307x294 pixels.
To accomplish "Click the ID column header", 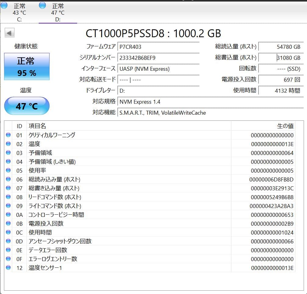I will click(x=20, y=126).
